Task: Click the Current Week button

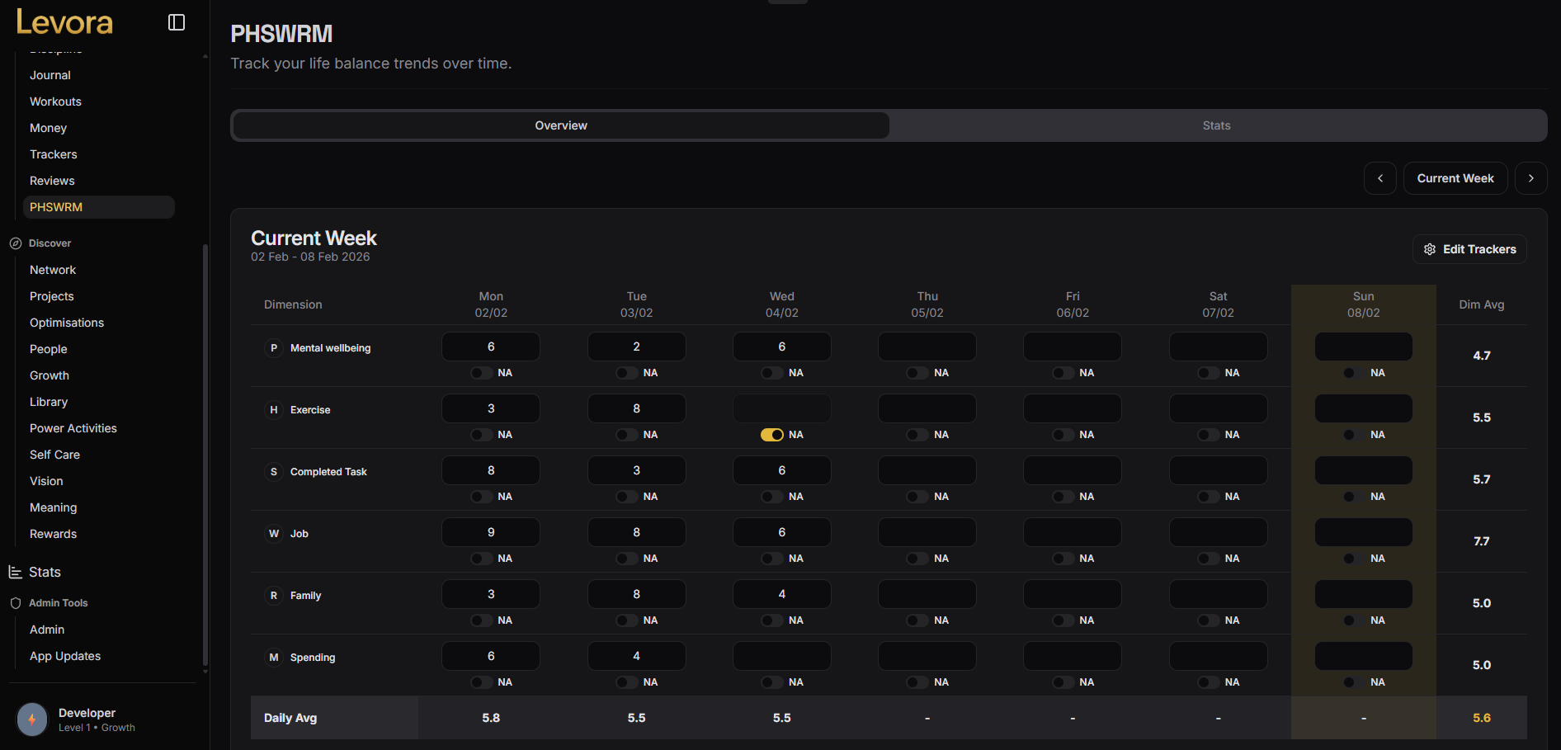Action: pos(1455,178)
